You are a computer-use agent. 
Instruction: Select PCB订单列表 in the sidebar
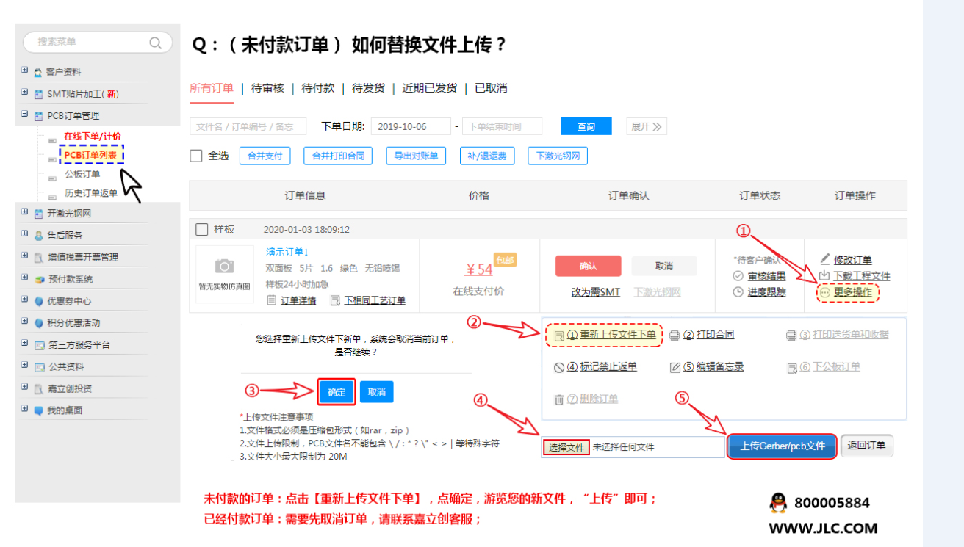point(92,155)
